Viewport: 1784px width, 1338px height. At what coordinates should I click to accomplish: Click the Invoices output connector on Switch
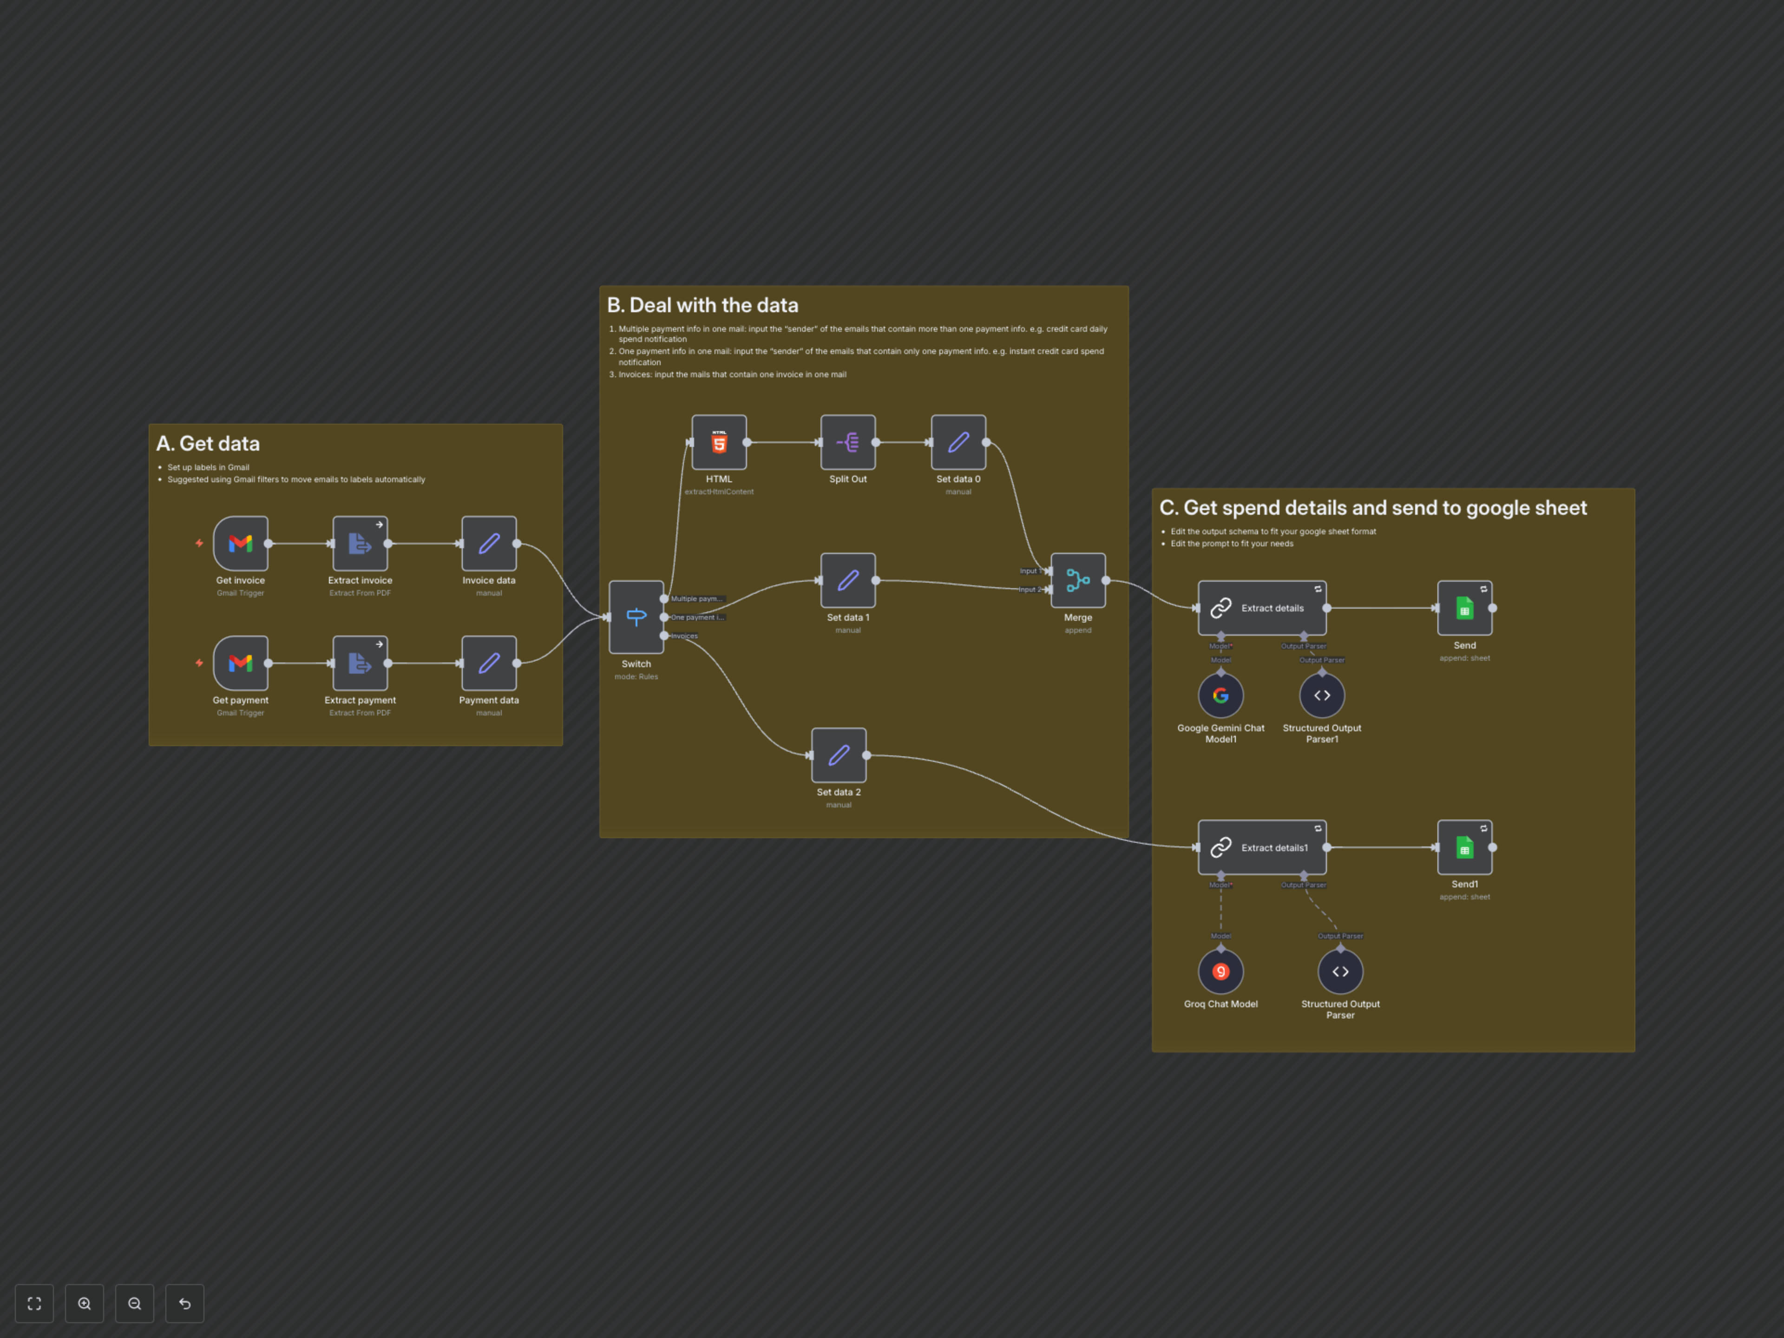pyautogui.click(x=664, y=636)
